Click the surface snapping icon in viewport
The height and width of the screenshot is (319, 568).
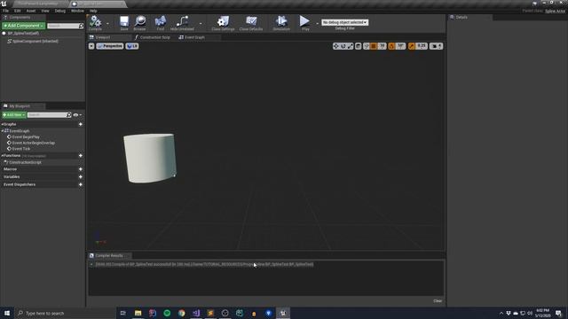[367, 46]
